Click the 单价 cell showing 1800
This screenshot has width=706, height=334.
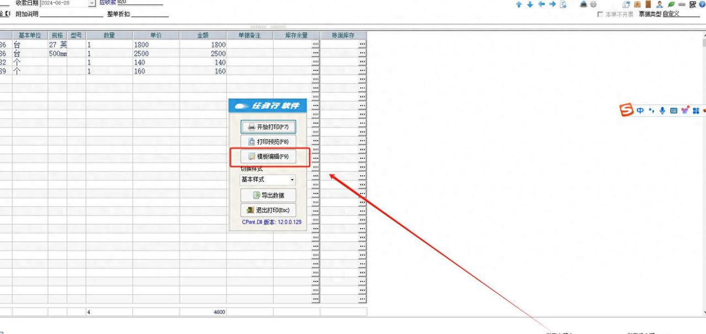[156, 45]
